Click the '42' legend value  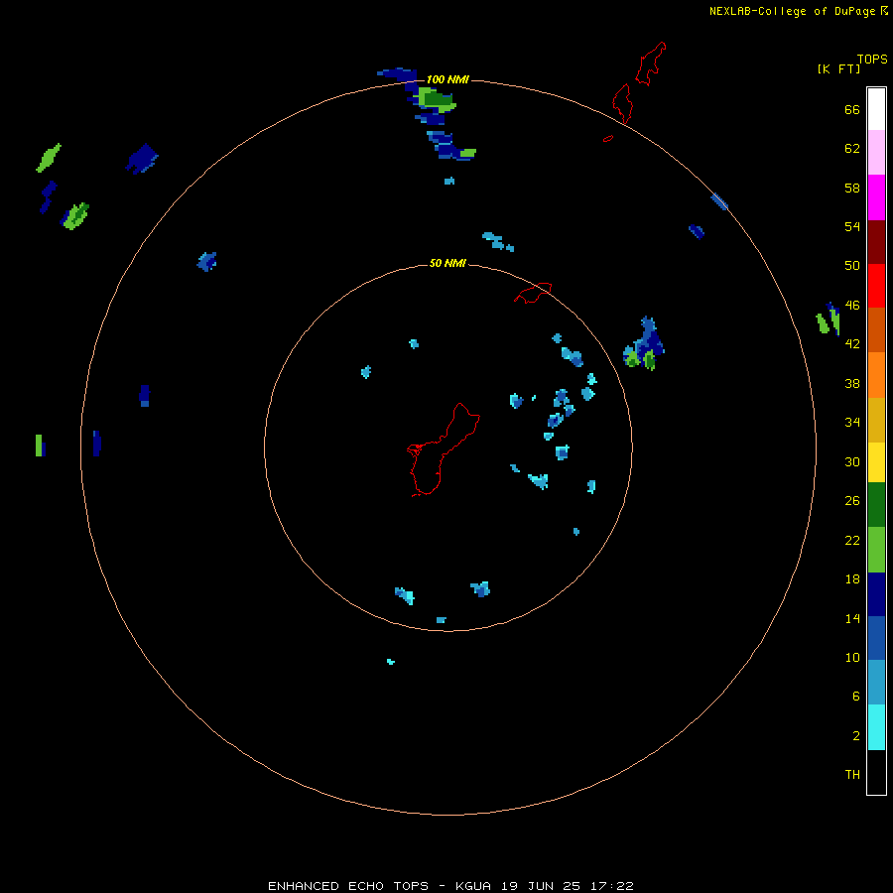coord(852,344)
